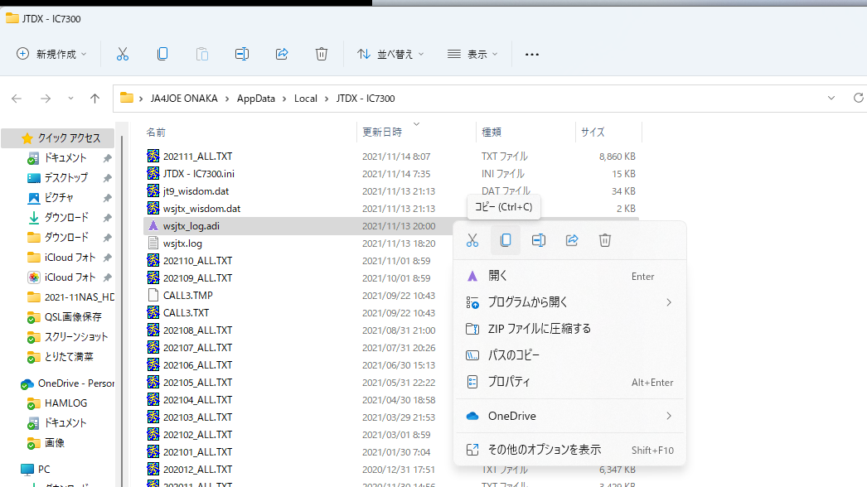This screenshot has width=867, height=487.
Task: Select 202110_ALL.TXT file
Action: click(x=197, y=260)
